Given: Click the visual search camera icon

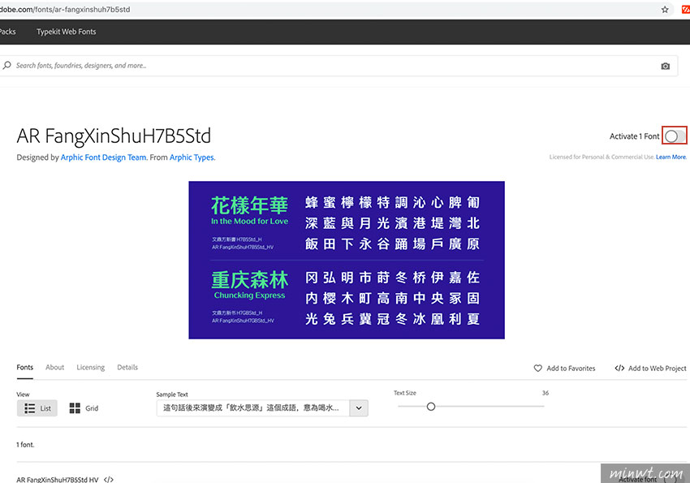Looking at the screenshot, I should (x=666, y=66).
